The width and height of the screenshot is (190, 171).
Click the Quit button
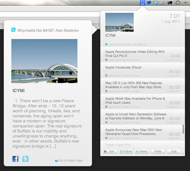point(174,151)
